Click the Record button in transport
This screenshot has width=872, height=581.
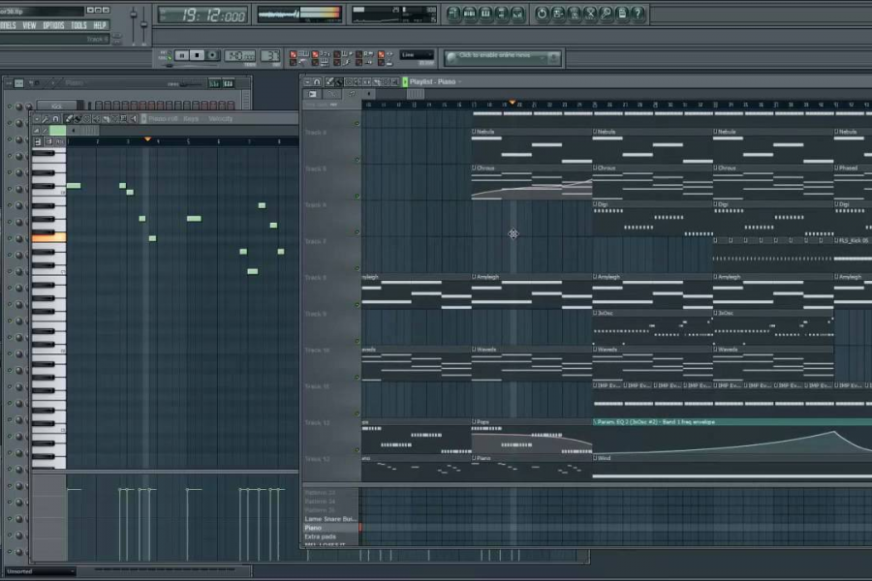coord(212,55)
